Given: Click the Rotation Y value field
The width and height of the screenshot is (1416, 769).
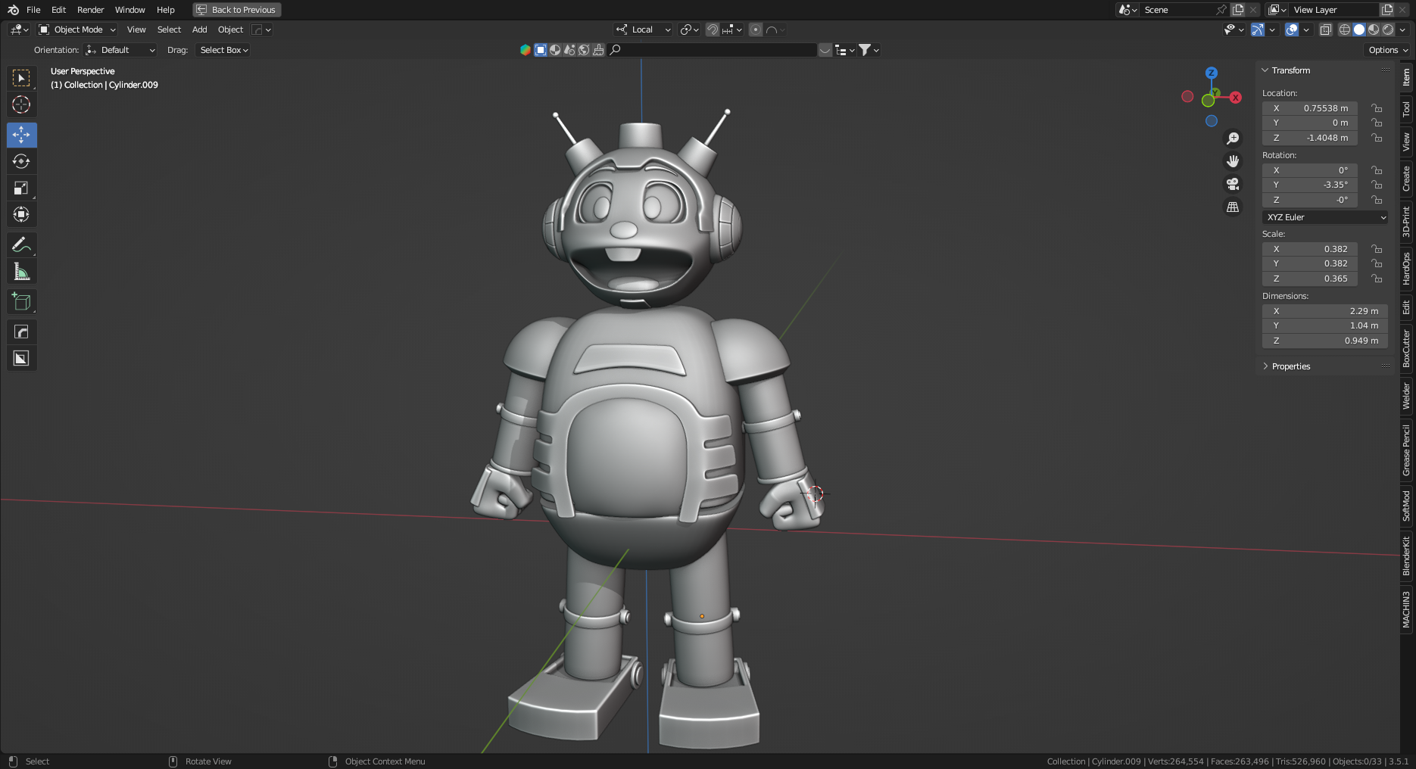Looking at the screenshot, I should (x=1309, y=185).
